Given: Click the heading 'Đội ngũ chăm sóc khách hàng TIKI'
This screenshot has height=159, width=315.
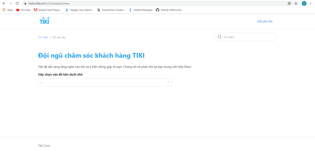Looking at the screenshot, I should (x=91, y=55).
